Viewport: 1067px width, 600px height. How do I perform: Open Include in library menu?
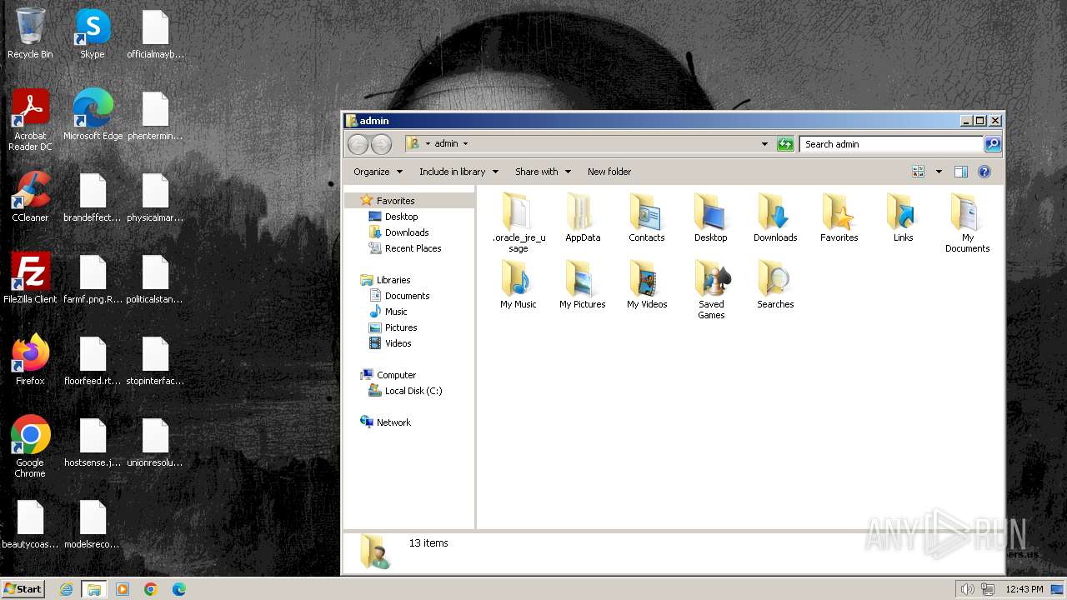458,172
